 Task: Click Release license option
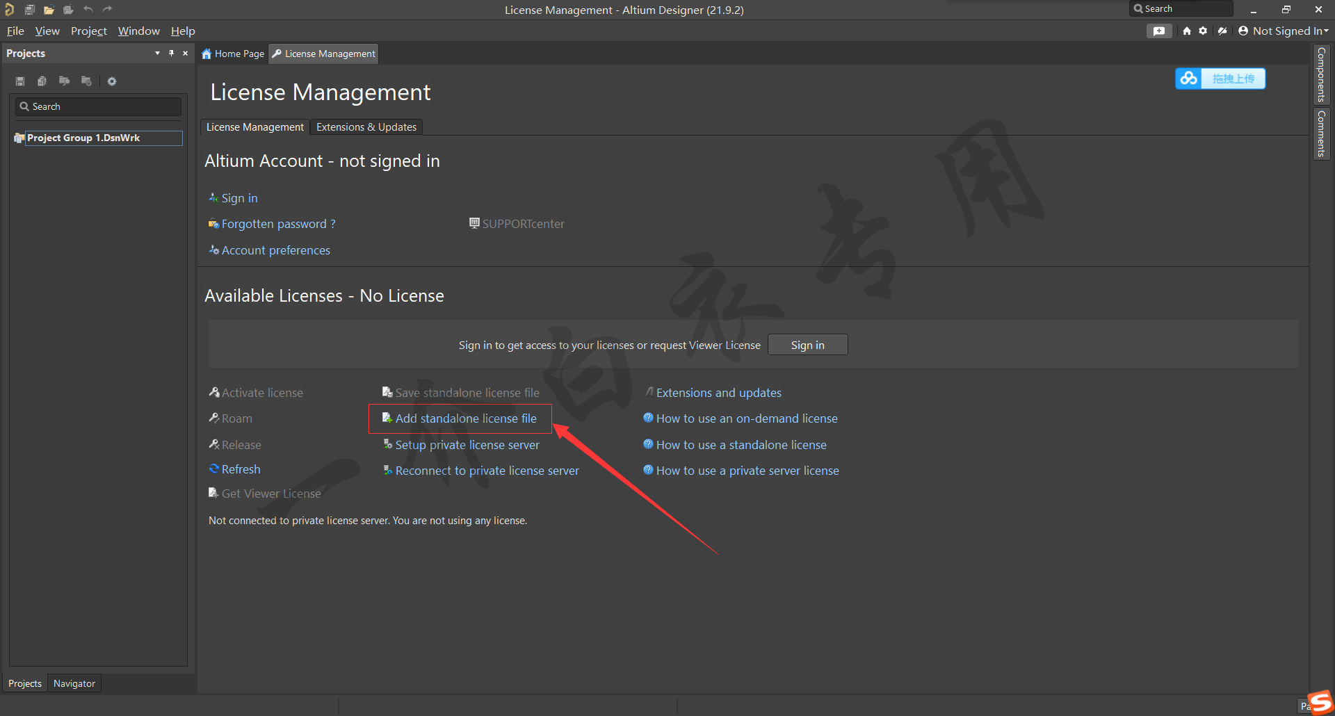(241, 445)
